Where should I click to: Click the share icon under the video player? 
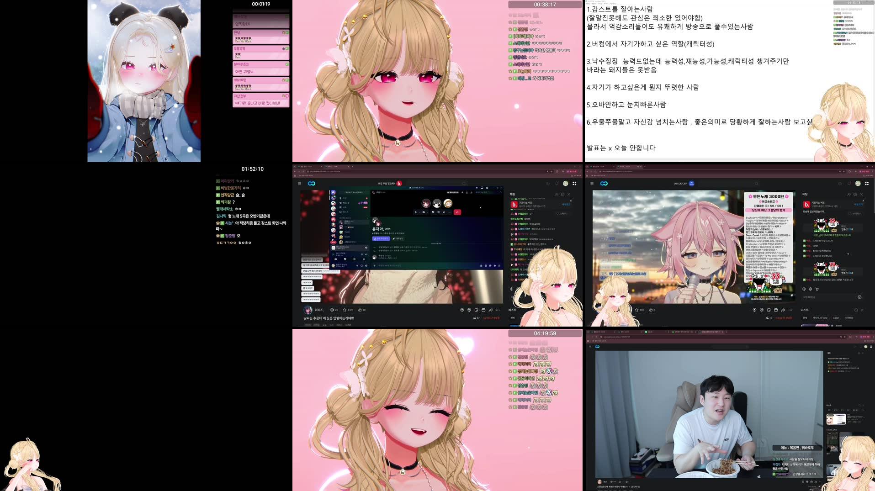tap(490, 310)
